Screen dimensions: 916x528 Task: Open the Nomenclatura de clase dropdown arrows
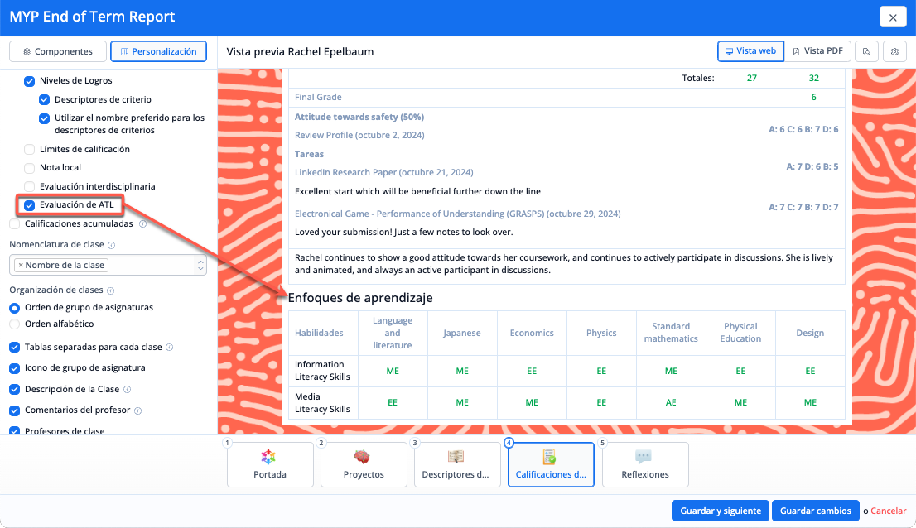pos(200,265)
